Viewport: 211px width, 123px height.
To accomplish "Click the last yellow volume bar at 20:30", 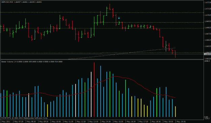I will pos(175,112).
